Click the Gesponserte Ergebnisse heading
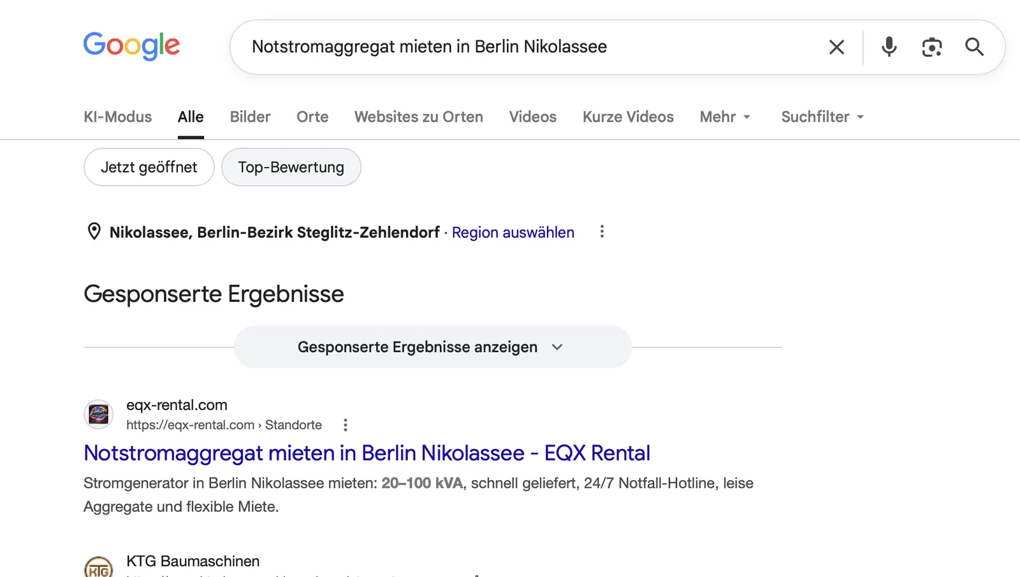 (x=214, y=294)
